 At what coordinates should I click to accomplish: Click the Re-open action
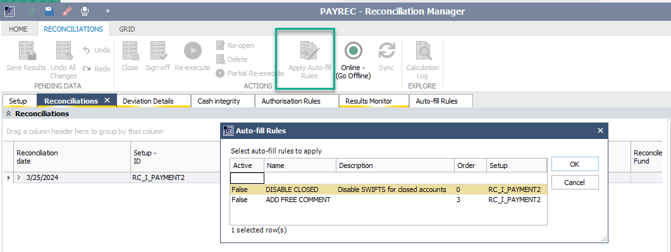coord(235,45)
